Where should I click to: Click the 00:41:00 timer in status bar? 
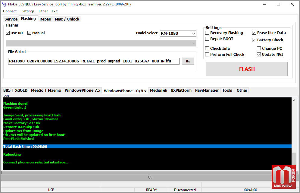[x=250, y=190]
